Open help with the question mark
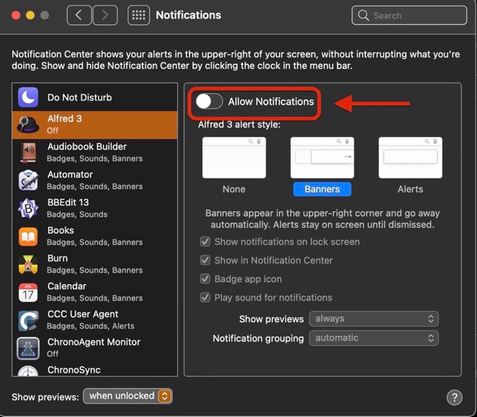The width and height of the screenshot is (477, 417). pyautogui.click(x=454, y=397)
